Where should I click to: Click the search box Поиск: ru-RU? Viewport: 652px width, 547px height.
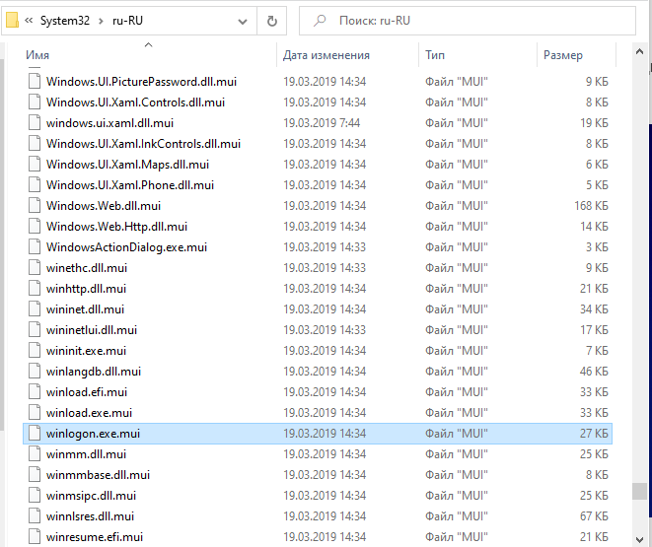pyautogui.click(x=468, y=21)
